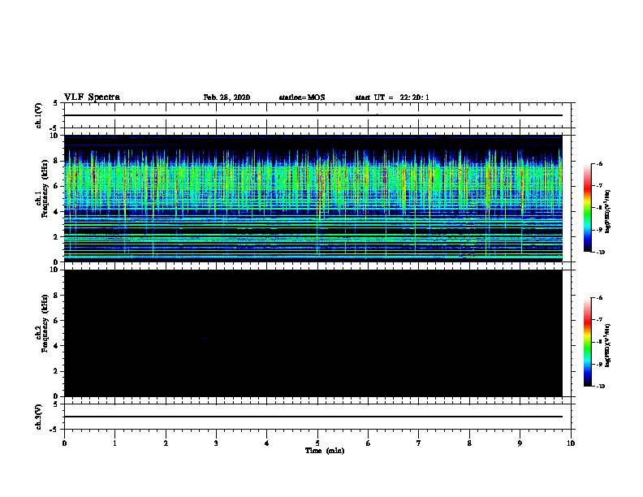
Task: Click the time axis tick label "8"
Action: [469, 443]
